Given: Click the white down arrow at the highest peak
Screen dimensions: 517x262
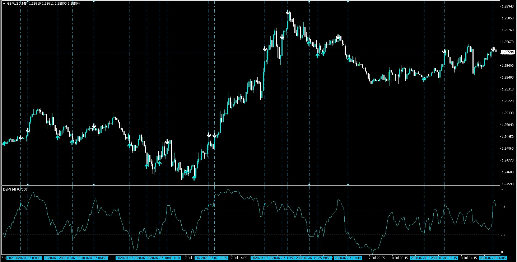Looking at the screenshot, I should click(288, 13).
